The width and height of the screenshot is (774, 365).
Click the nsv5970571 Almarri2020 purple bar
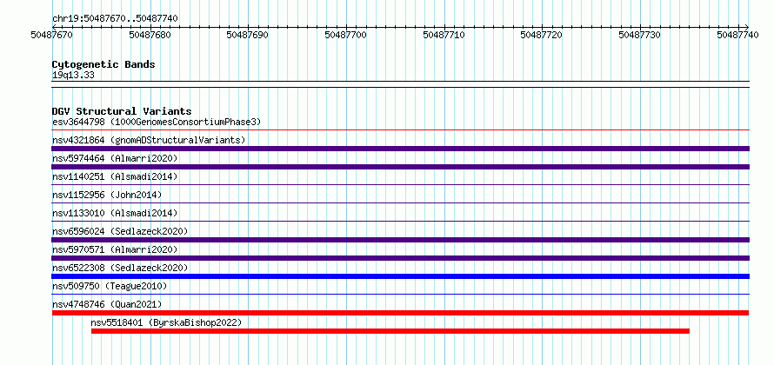[x=401, y=258]
